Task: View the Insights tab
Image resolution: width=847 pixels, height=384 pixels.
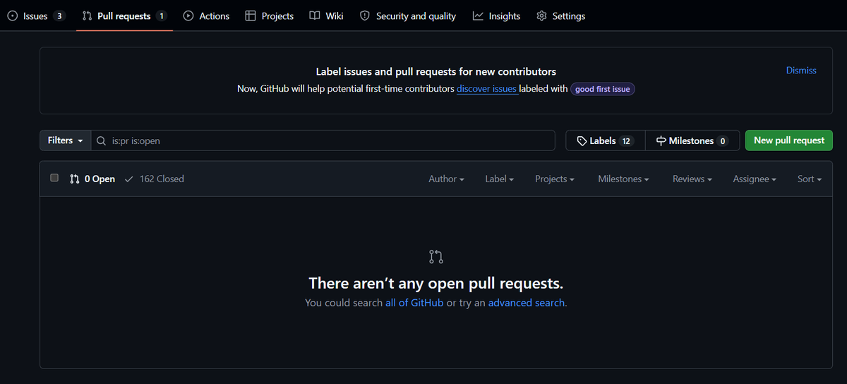Action: click(496, 16)
